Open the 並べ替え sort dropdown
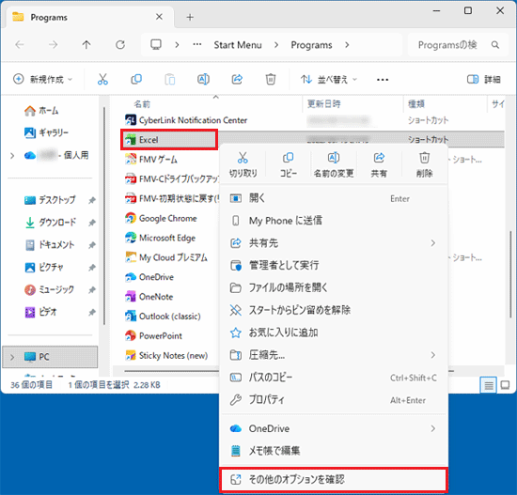This screenshot has width=517, height=495. [x=329, y=80]
